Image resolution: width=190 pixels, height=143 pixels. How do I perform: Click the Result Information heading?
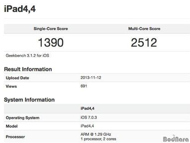pos(28,69)
